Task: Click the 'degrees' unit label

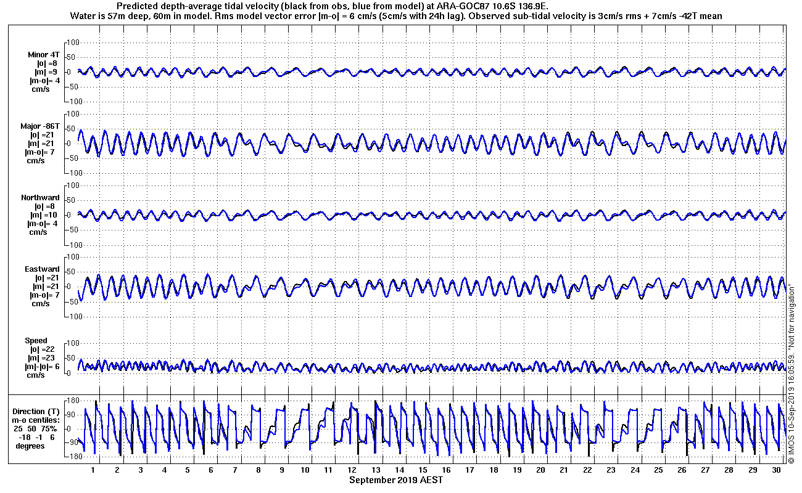Action: point(30,446)
